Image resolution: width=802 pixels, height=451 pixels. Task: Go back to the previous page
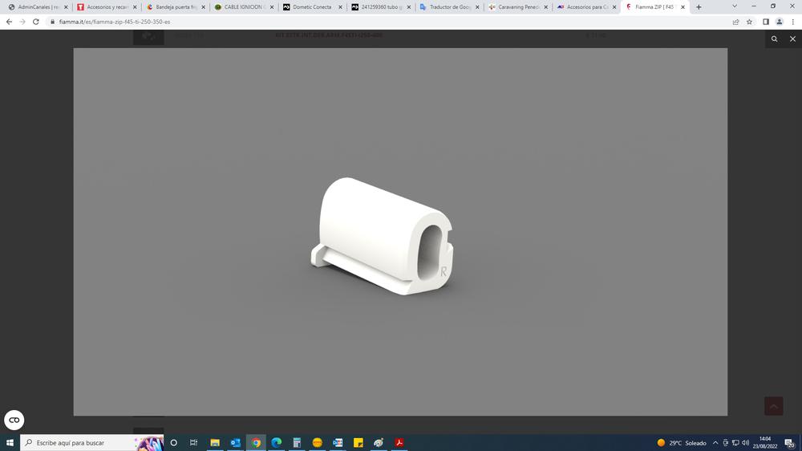click(9, 22)
